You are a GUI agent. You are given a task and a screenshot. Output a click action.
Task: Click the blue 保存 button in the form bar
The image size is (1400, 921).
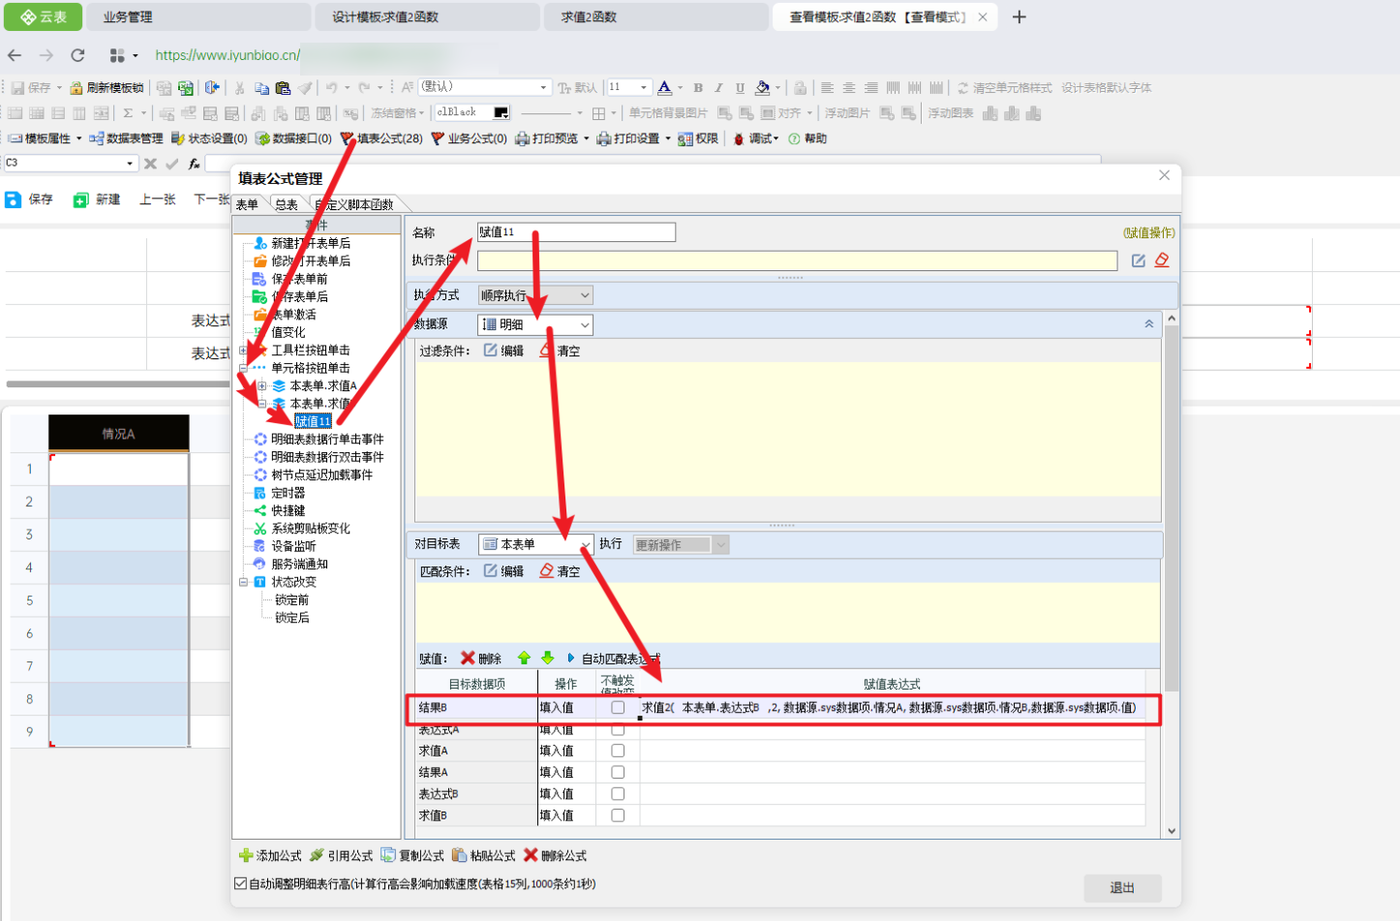tap(29, 200)
